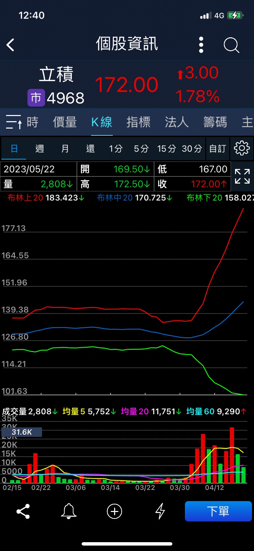
Task: Switch to the 指標 tab
Action: point(138,122)
